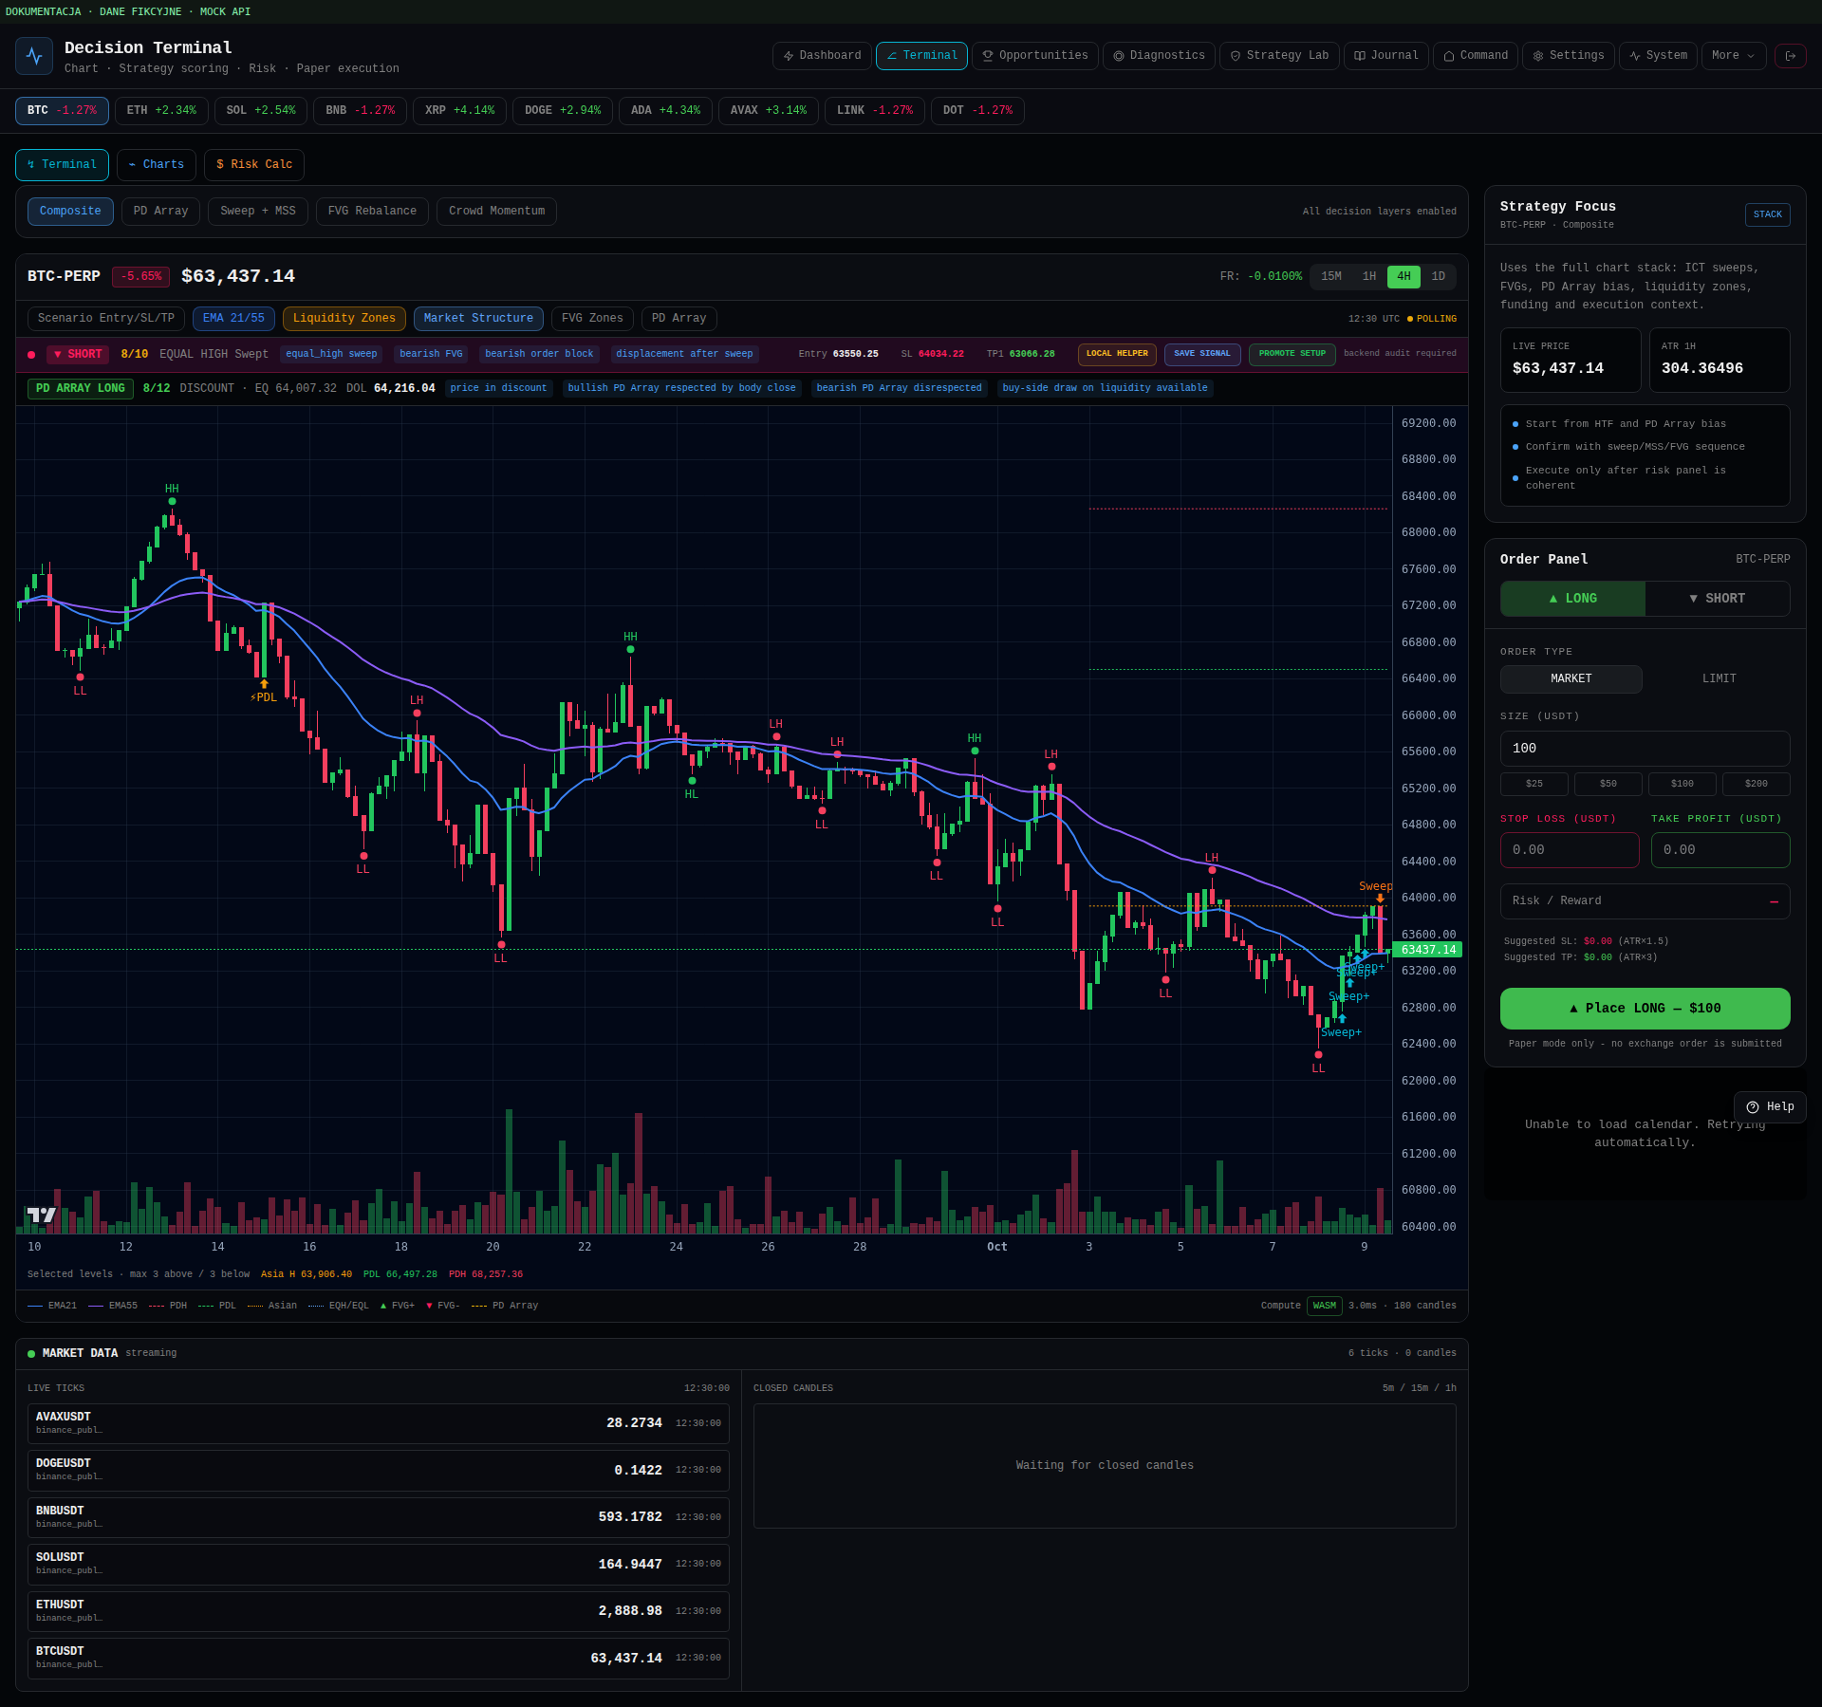Select the LIMIT order type
This screenshot has width=1822, height=1707.
(x=1719, y=679)
